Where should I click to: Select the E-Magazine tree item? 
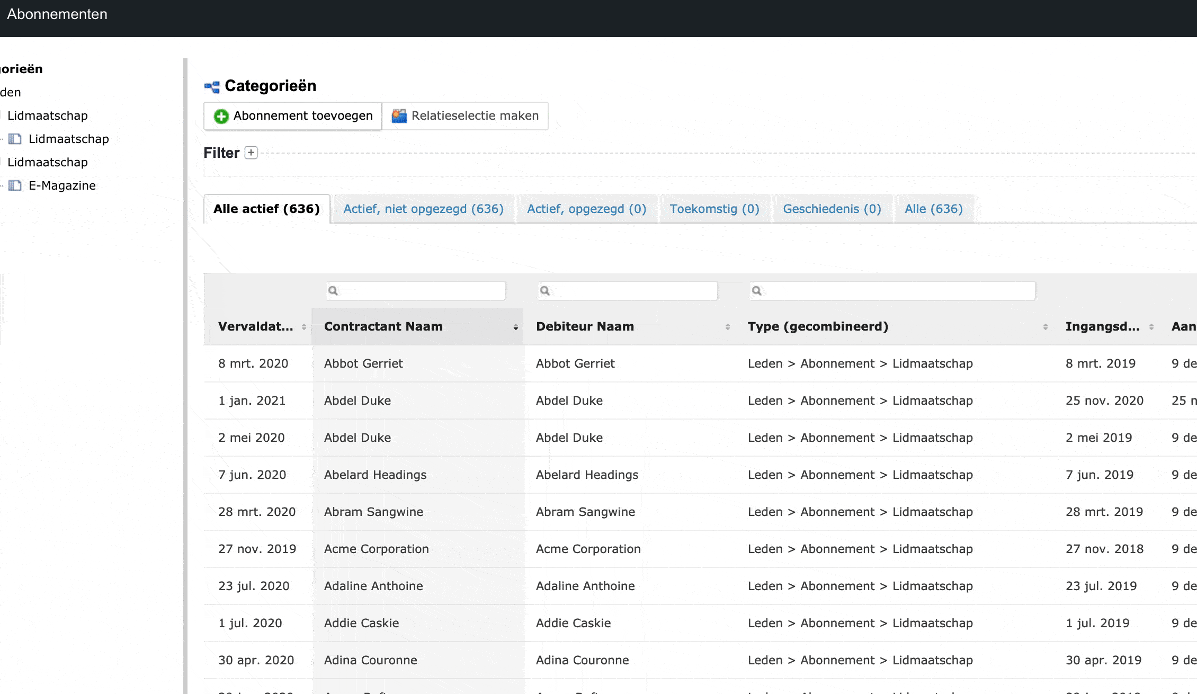[62, 185]
